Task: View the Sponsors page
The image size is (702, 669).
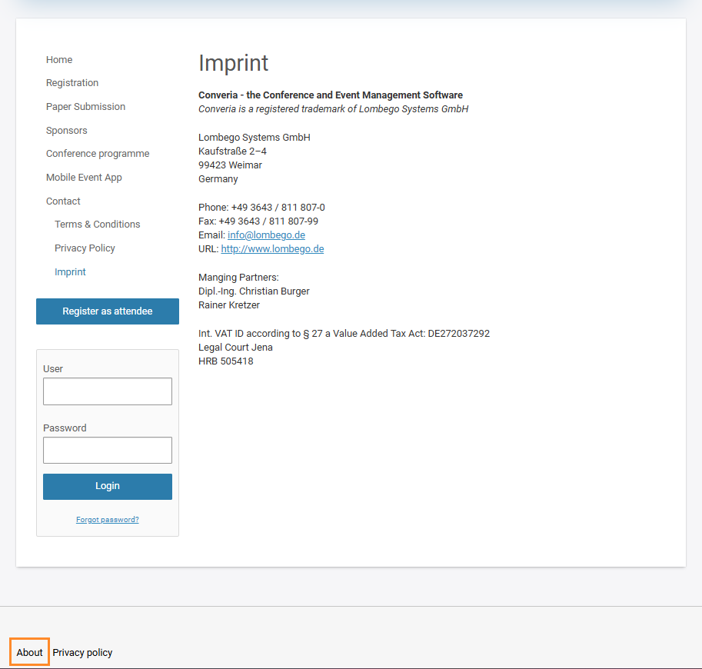Action: [x=66, y=130]
